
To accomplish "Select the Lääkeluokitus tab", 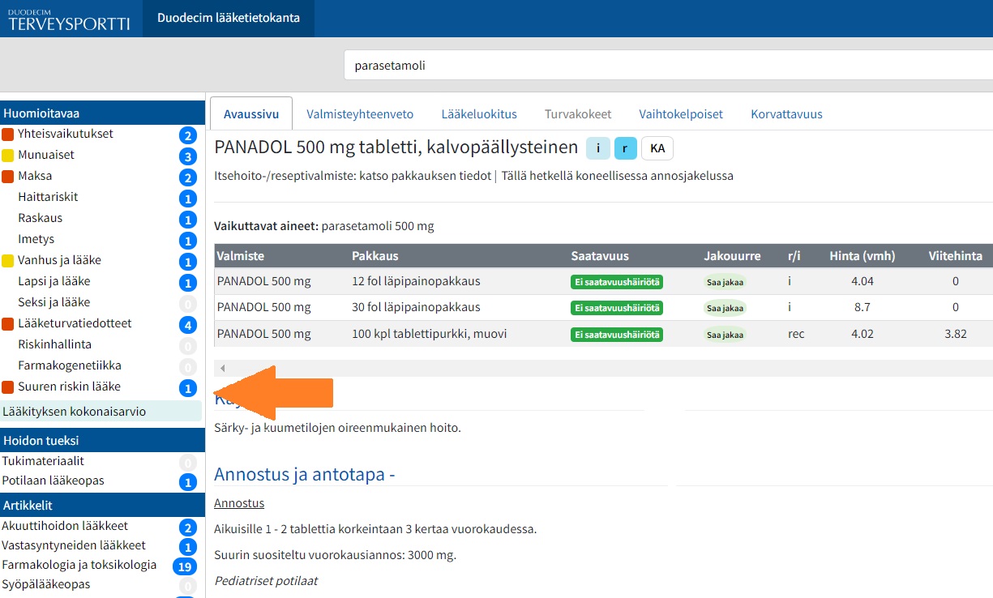I will click(479, 114).
